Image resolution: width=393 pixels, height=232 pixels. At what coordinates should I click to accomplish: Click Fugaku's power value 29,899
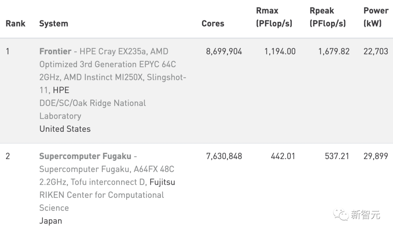pyautogui.click(x=376, y=156)
